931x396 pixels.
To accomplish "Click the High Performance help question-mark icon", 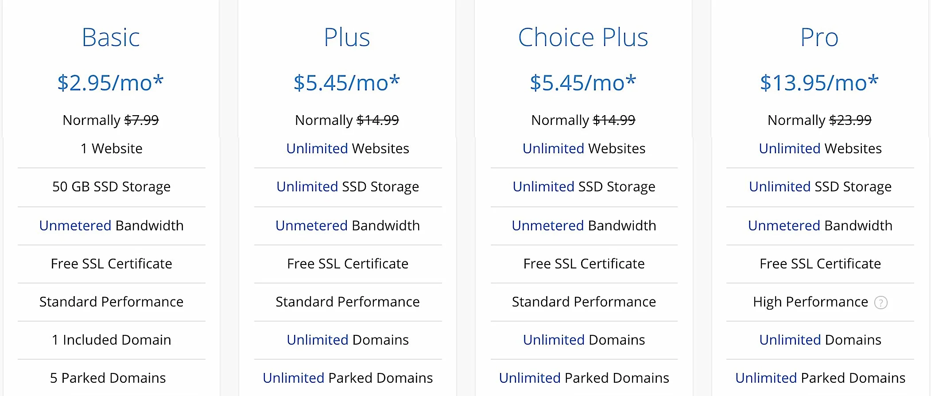I will pos(881,303).
